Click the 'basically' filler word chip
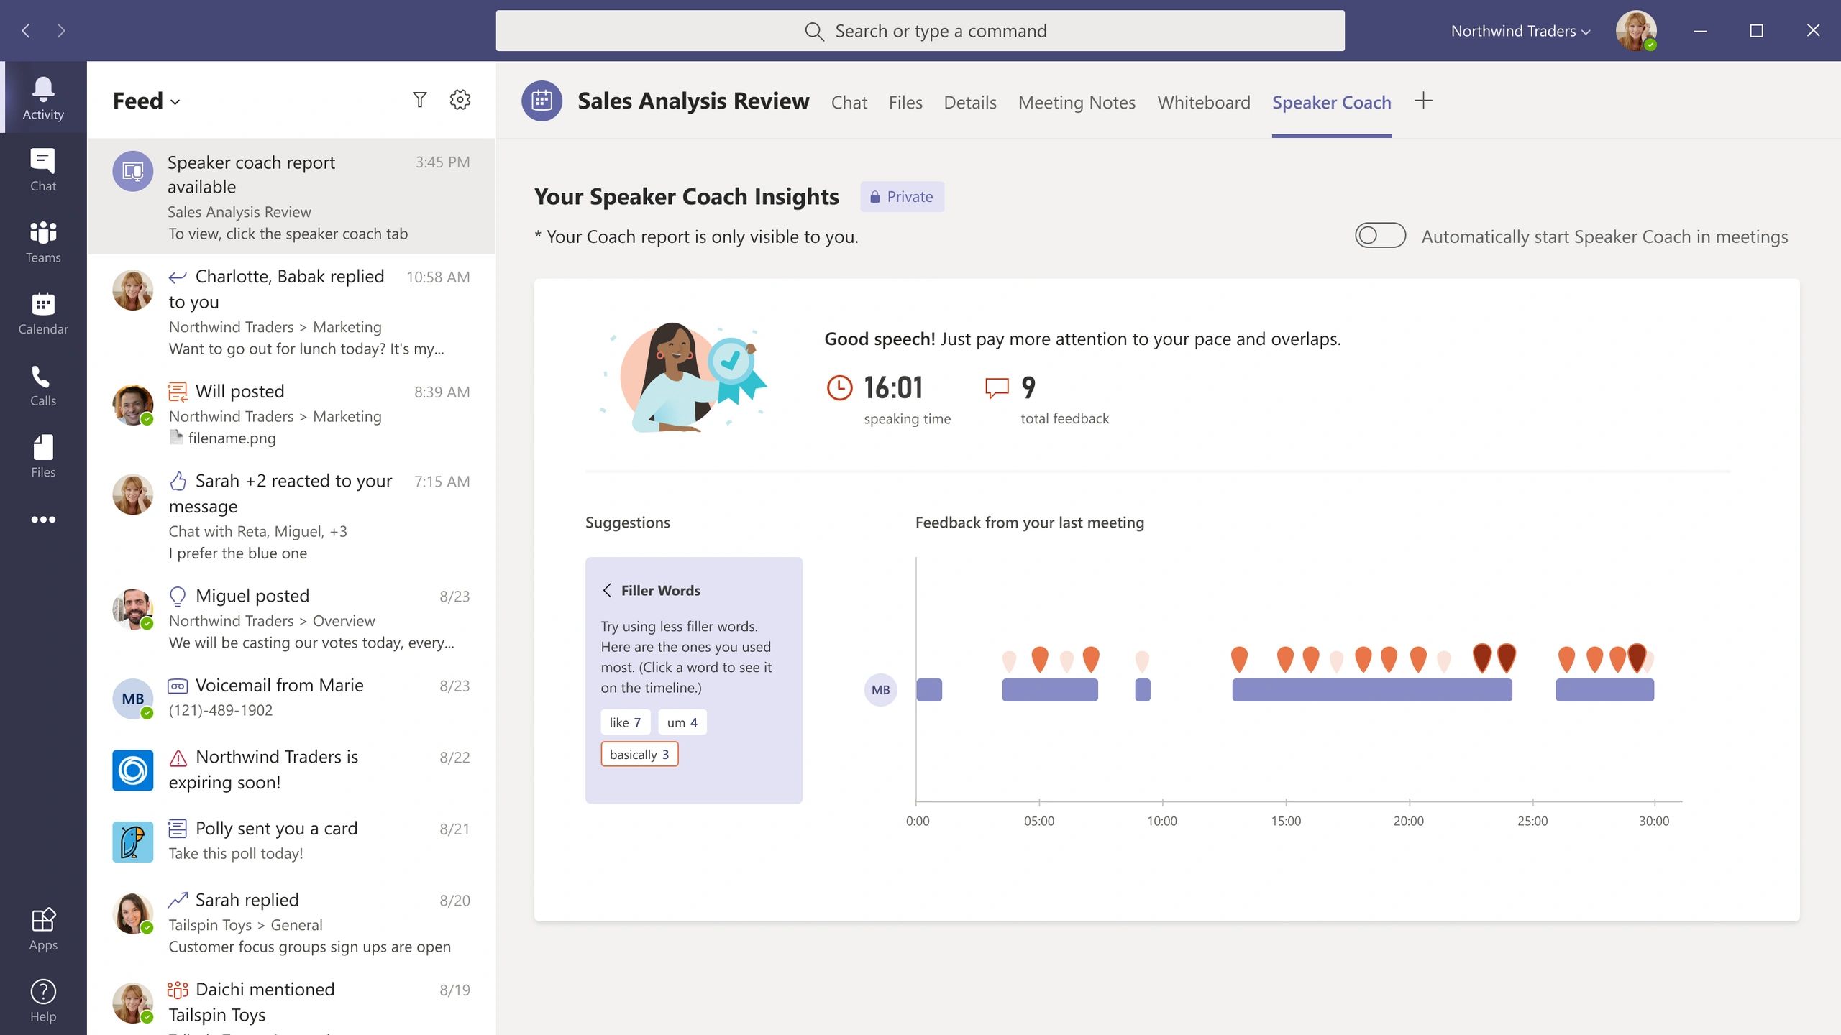The height and width of the screenshot is (1035, 1841). [639, 754]
